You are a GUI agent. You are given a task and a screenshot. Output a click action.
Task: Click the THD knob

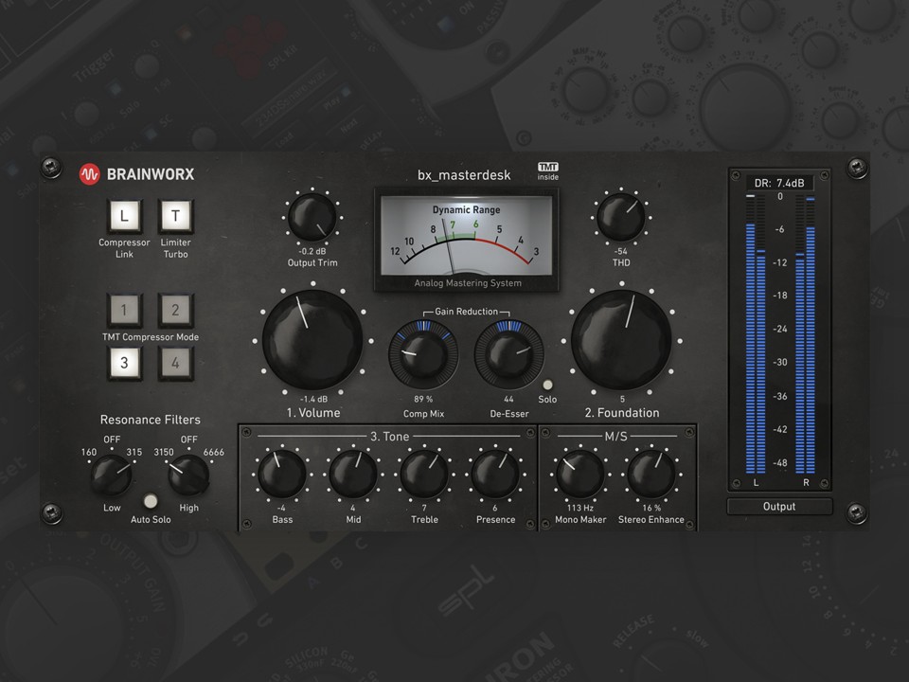[621, 218]
